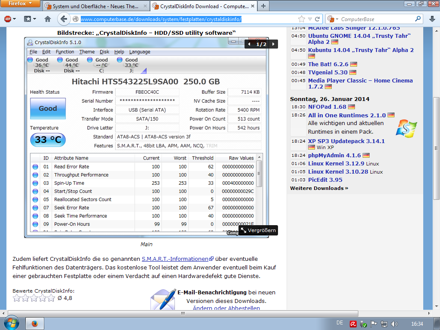
Task: Switch to the System und Oberfläche tab
Action: pos(95,6)
